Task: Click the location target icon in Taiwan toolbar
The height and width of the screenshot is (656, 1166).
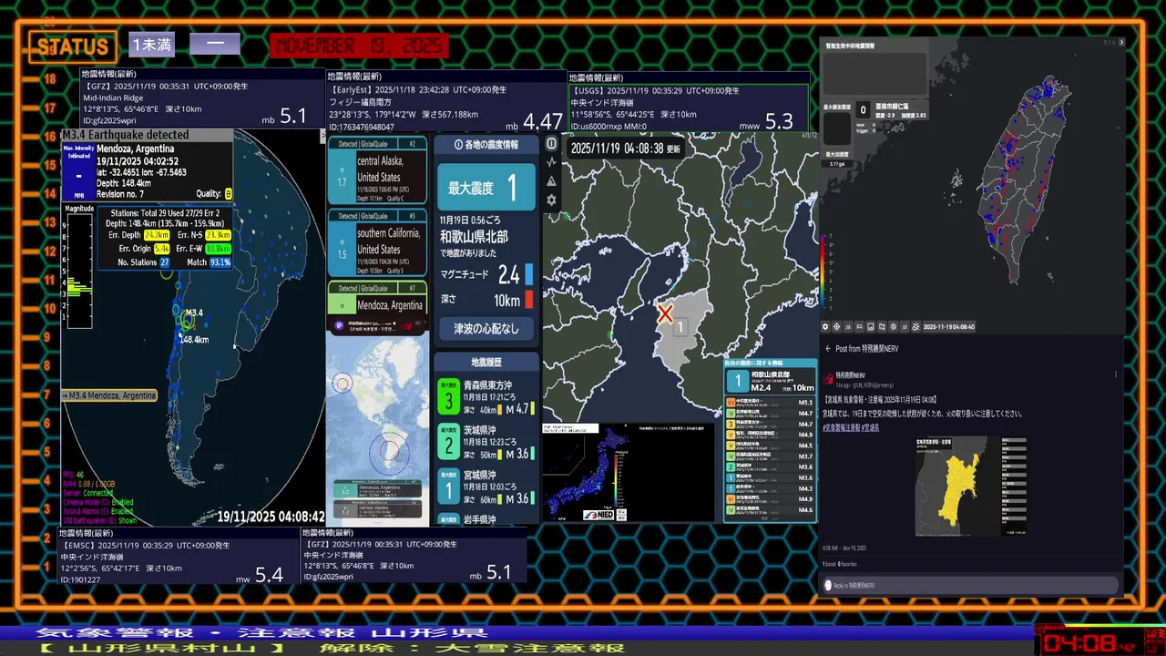Action: pyautogui.click(x=836, y=326)
